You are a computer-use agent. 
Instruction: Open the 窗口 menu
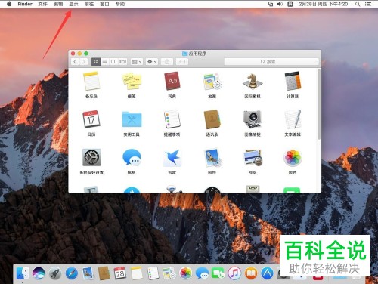click(104, 4)
